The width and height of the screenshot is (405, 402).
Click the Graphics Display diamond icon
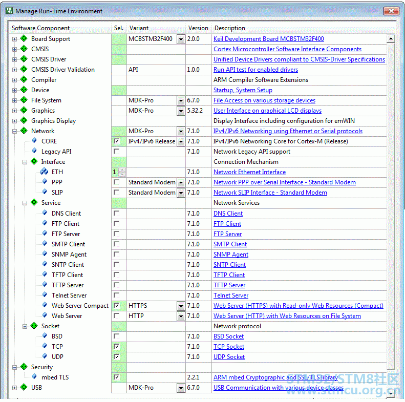[24, 120]
